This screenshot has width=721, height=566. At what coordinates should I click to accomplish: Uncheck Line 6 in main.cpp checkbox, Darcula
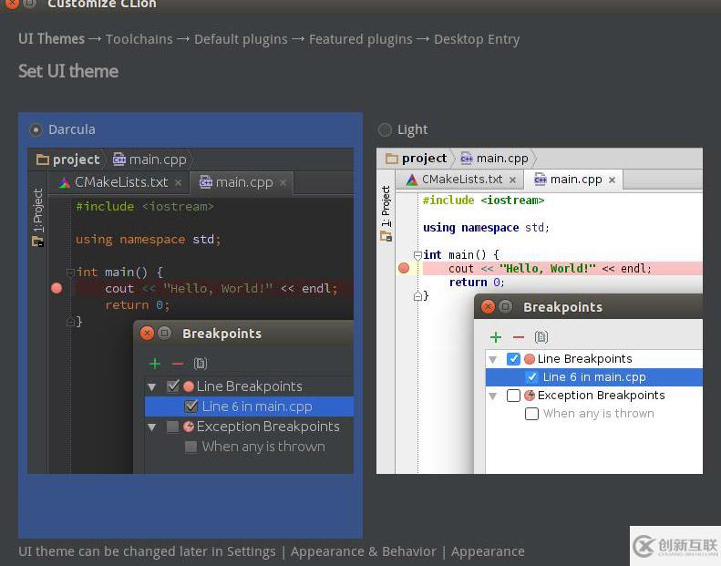pos(191,406)
